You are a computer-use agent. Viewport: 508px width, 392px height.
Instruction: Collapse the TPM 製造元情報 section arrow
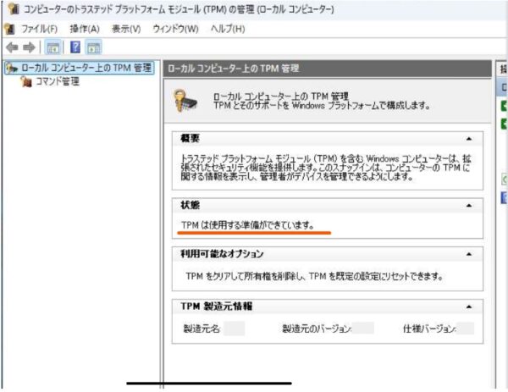click(x=469, y=306)
